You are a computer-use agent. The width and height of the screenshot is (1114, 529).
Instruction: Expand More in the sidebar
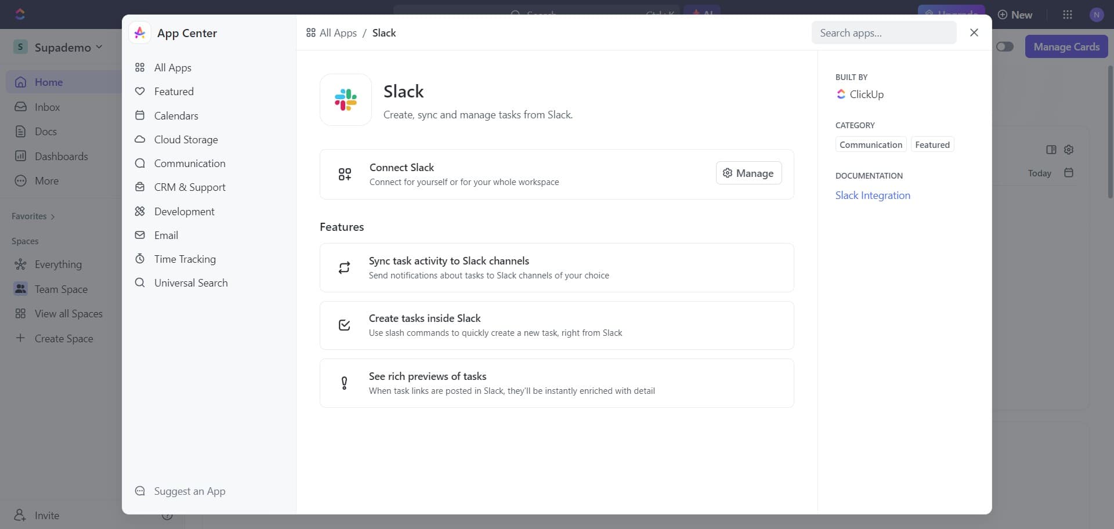point(47,180)
